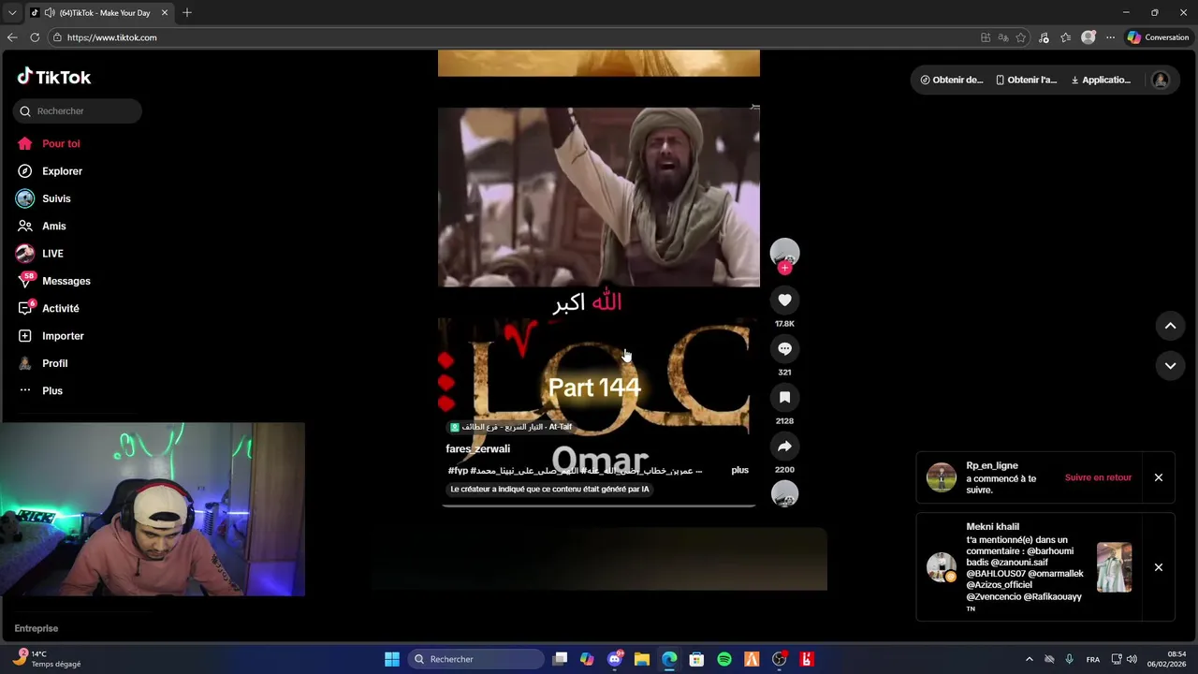Image resolution: width=1198 pixels, height=674 pixels.
Task: Open Copilot Conversation button
Action: [1158, 37]
